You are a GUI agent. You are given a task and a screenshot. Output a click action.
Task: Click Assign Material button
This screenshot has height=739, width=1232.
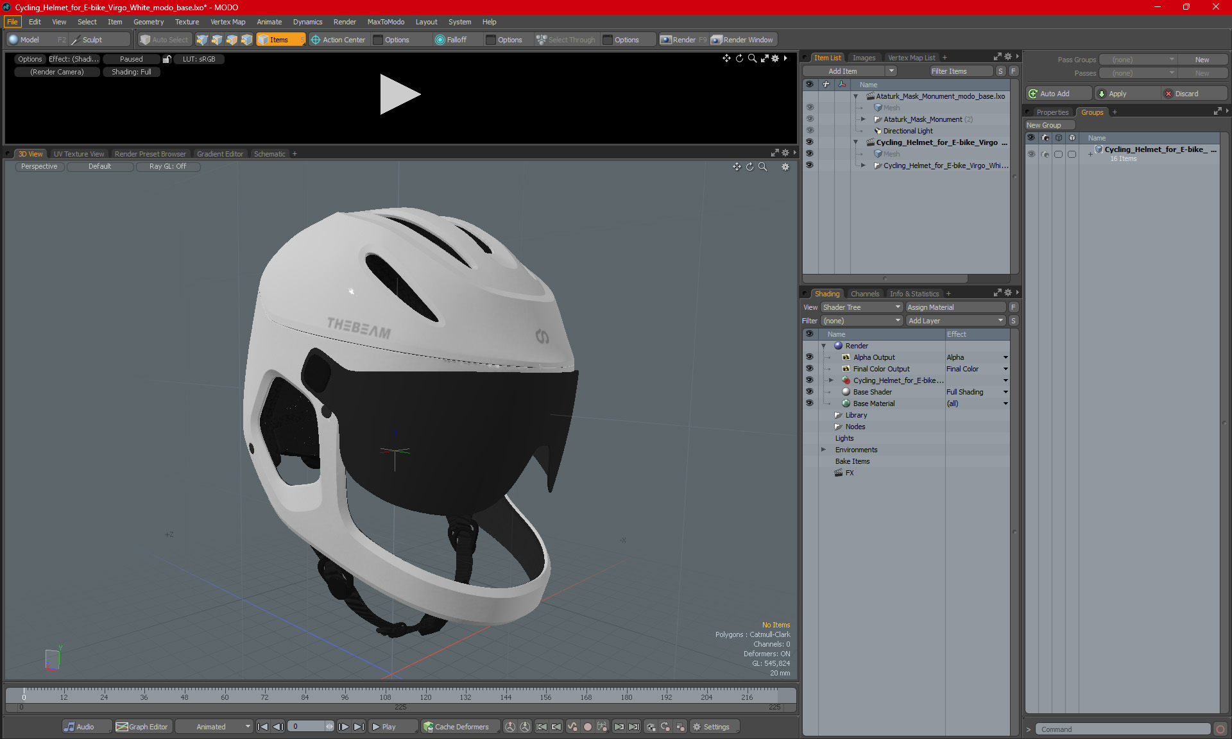point(956,307)
